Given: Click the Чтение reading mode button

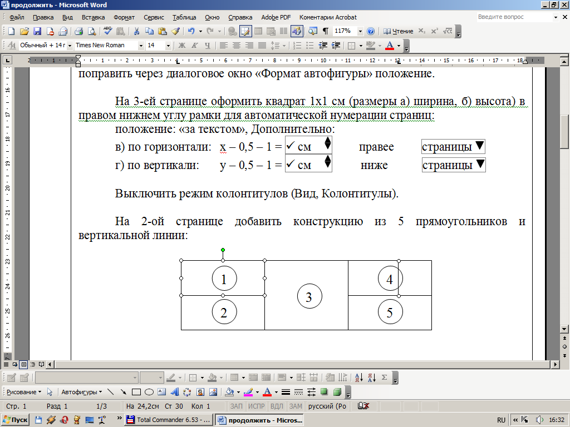Looking at the screenshot, I should pyautogui.click(x=399, y=31).
